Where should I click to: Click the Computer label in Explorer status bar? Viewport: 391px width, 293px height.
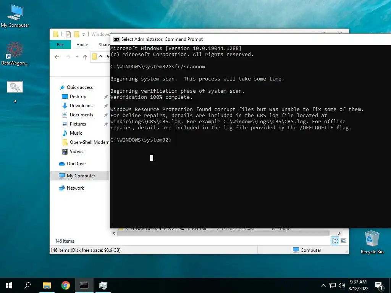coord(311,250)
